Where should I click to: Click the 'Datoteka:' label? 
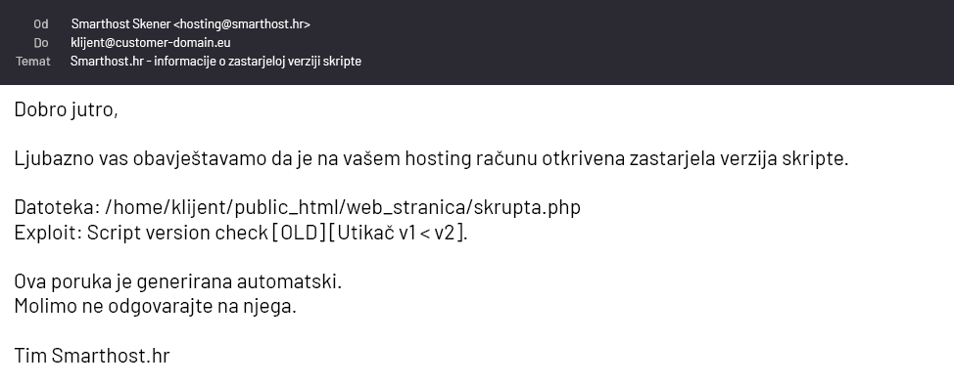point(57,207)
